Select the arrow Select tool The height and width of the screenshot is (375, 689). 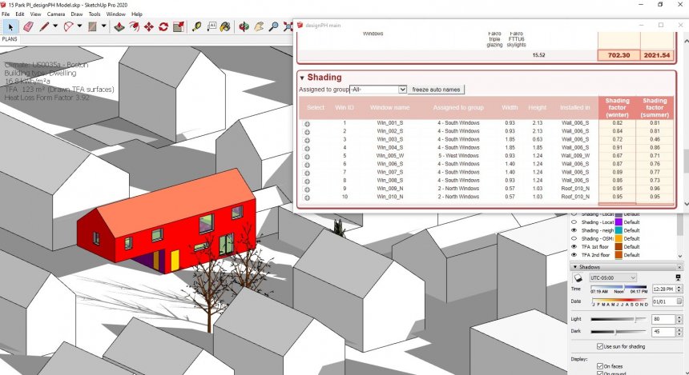(x=10, y=27)
